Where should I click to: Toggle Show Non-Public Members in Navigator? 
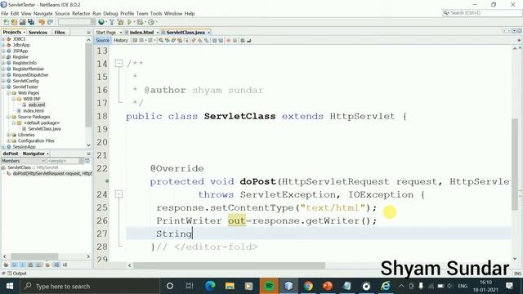[x=31, y=265]
